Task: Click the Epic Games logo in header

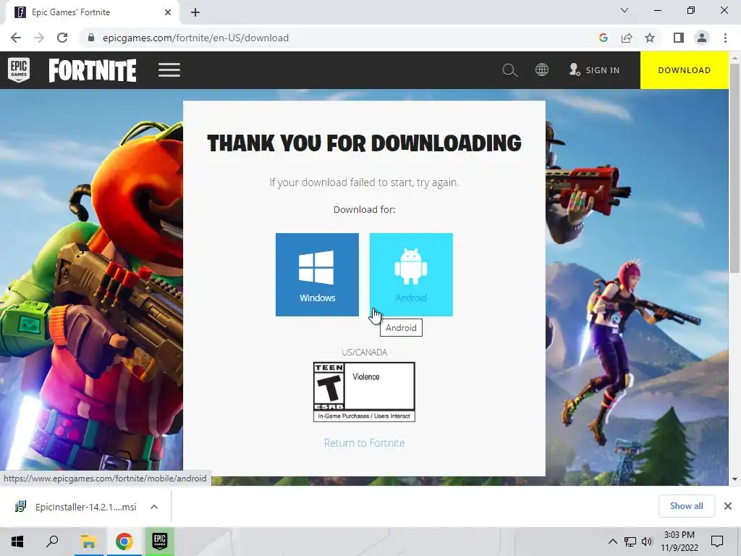Action: (19, 70)
